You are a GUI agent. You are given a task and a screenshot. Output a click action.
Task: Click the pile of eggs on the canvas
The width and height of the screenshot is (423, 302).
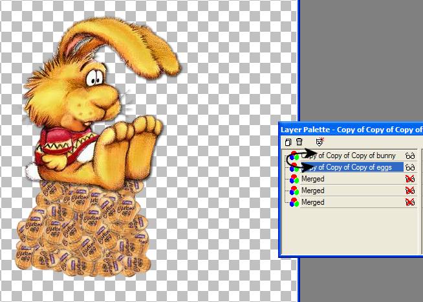coord(82,229)
